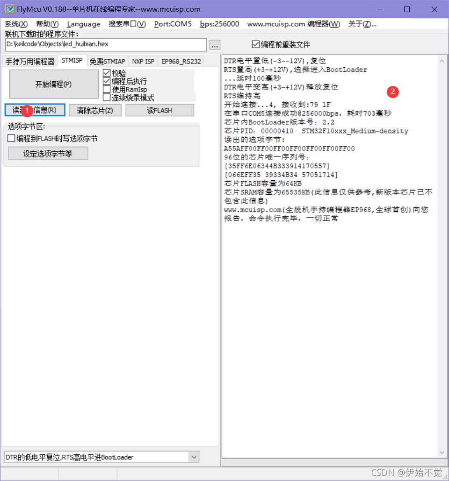Uncheck 编程前重装文件 reload file option
This screenshot has height=481, width=449.
pyautogui.click(x=255, y=44)
